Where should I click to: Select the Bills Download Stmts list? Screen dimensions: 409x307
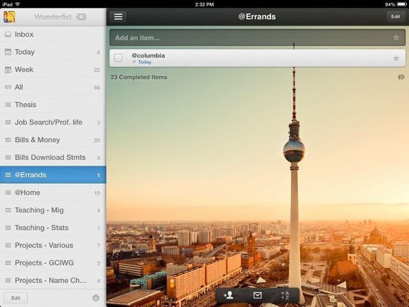tap(53, 157)
